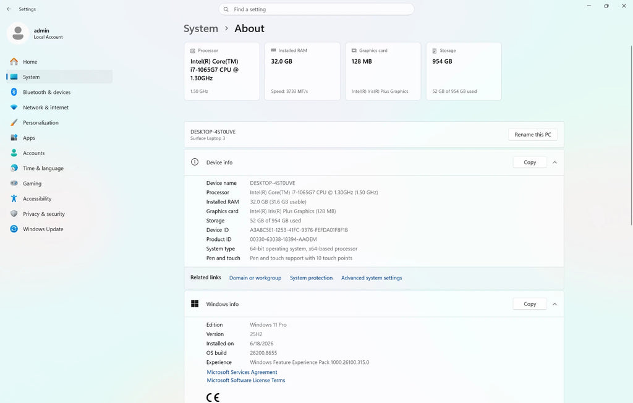Viewport: 633px width, 403px height.
Task: Click the Accessibility figure icon
Action: coord(14,198)
